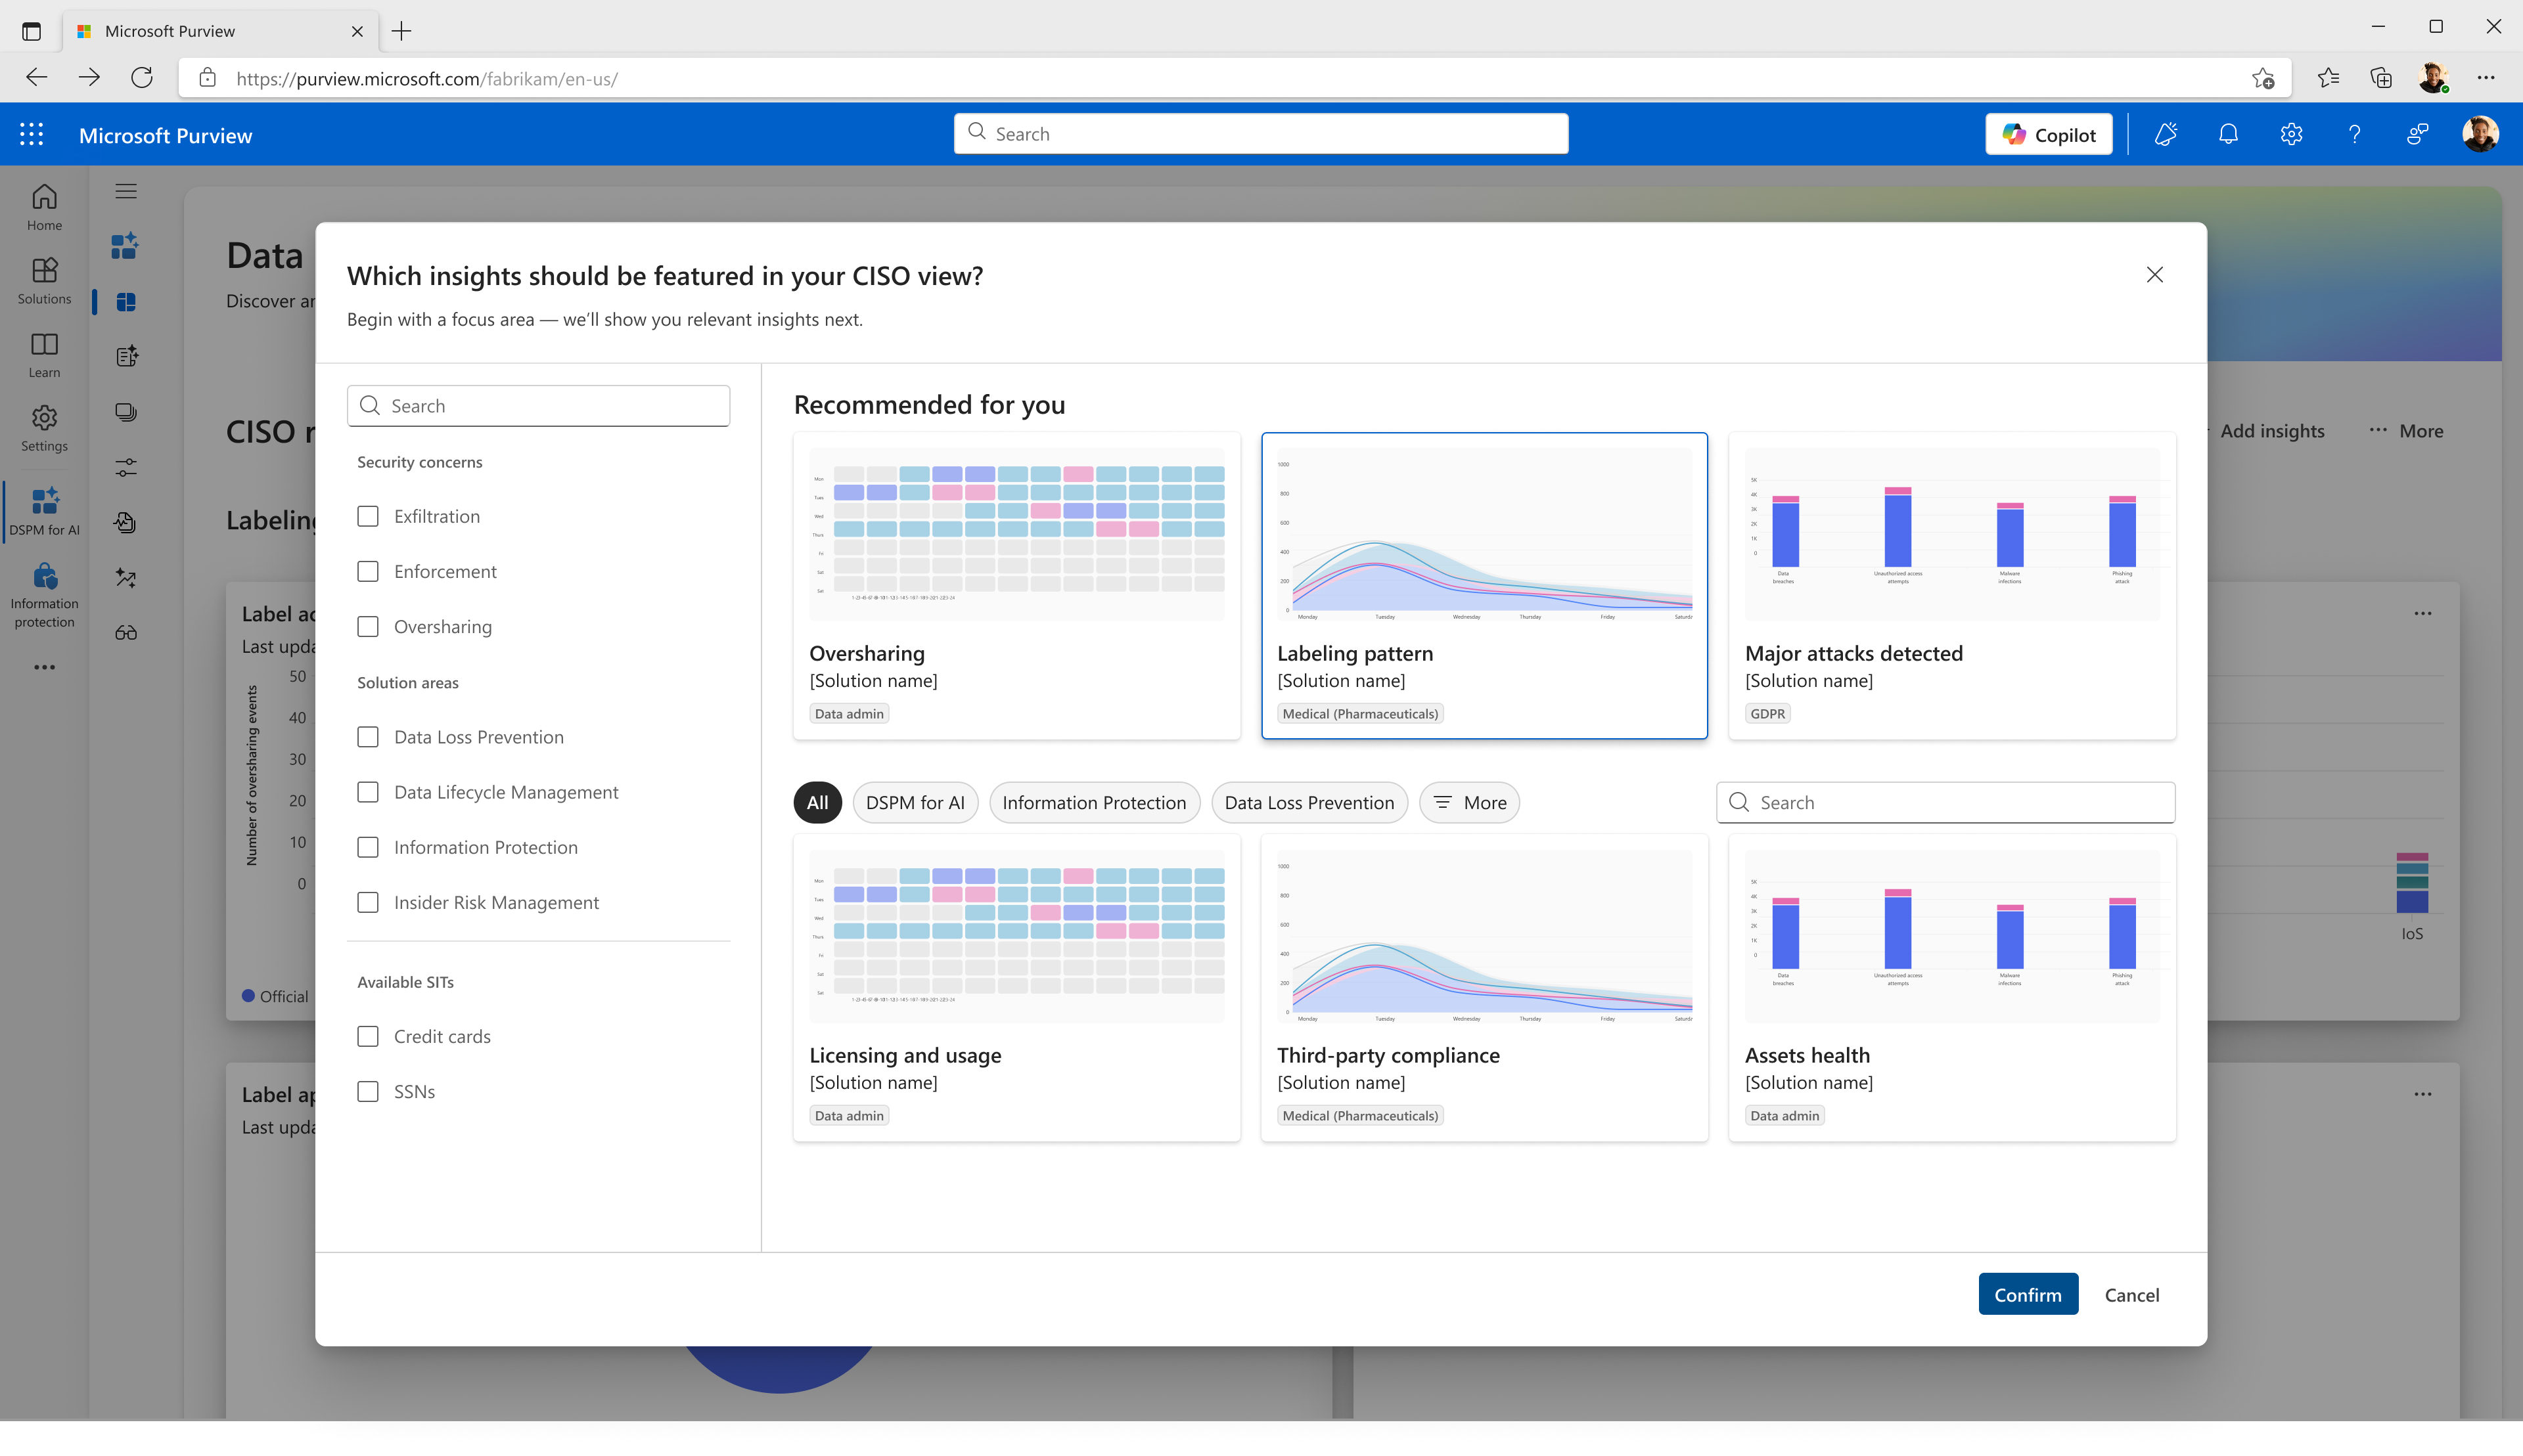This screenshot has height=1456, width=2523.
Task: Open browser settings and more ellipsis
Action: [x=2486, y=77]
